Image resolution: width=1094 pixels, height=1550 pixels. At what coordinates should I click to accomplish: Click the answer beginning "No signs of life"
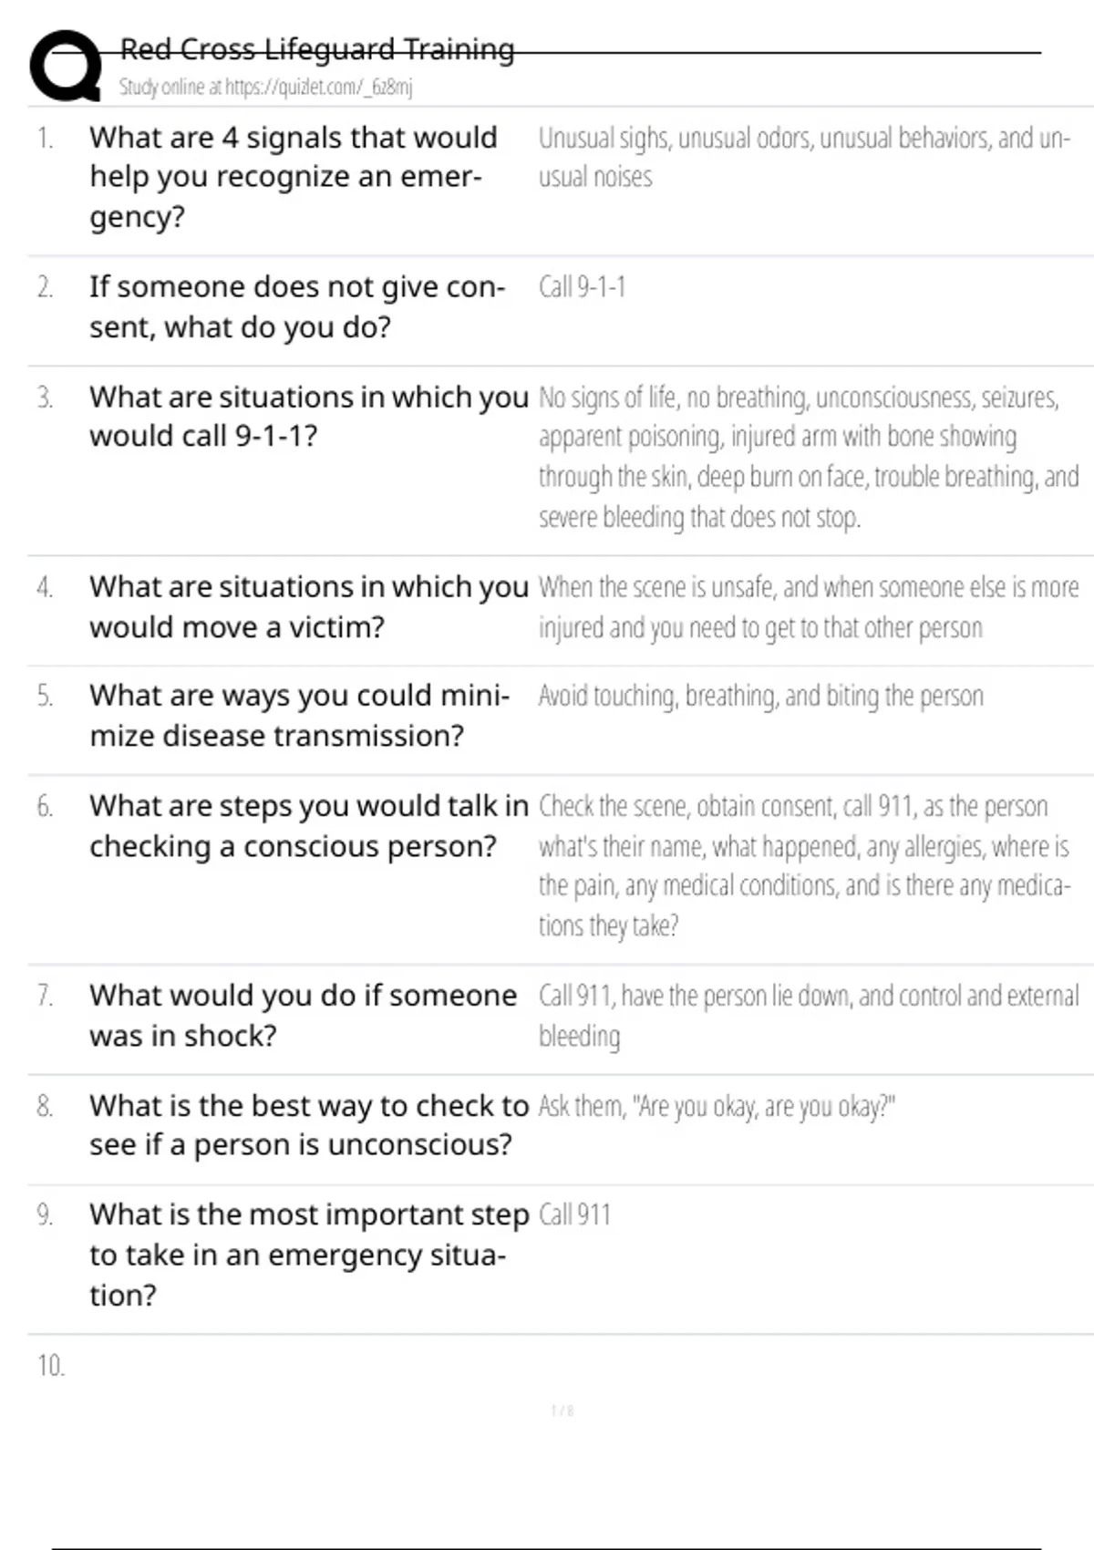tap(808, 457)
